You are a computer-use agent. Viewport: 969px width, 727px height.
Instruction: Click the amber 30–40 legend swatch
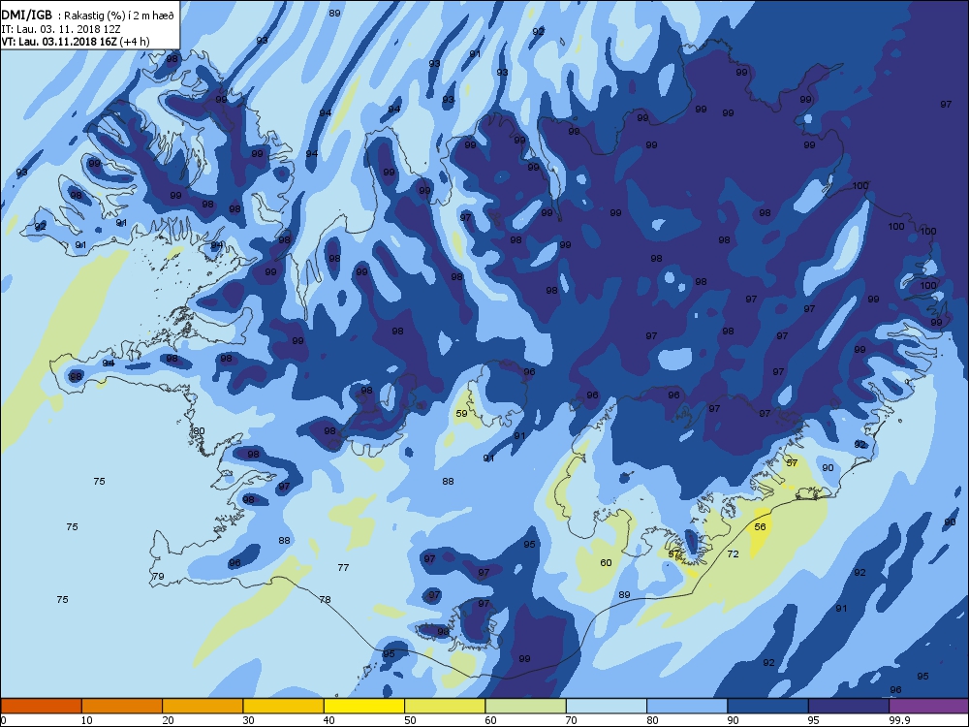click(283, 706)
